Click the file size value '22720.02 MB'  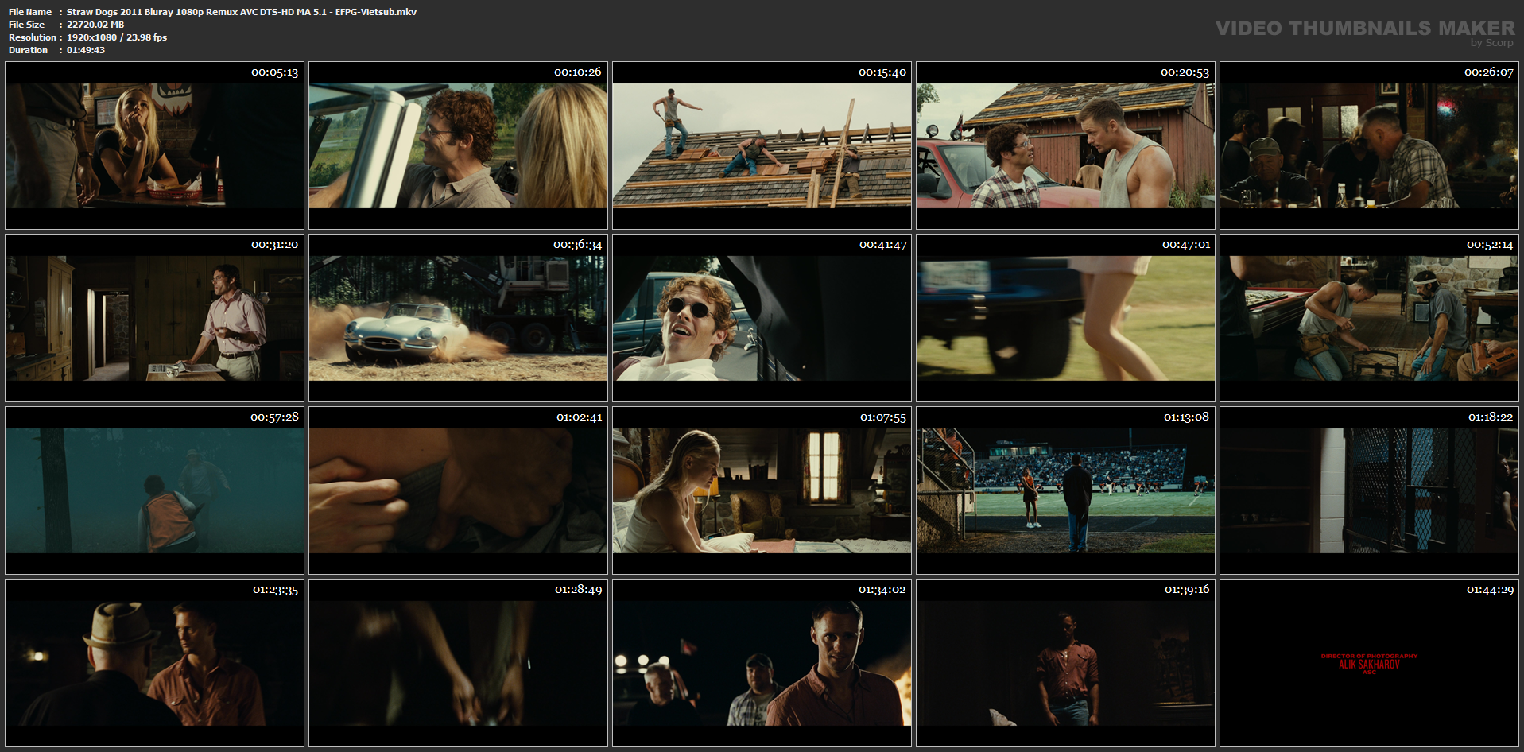click(95, 25)
